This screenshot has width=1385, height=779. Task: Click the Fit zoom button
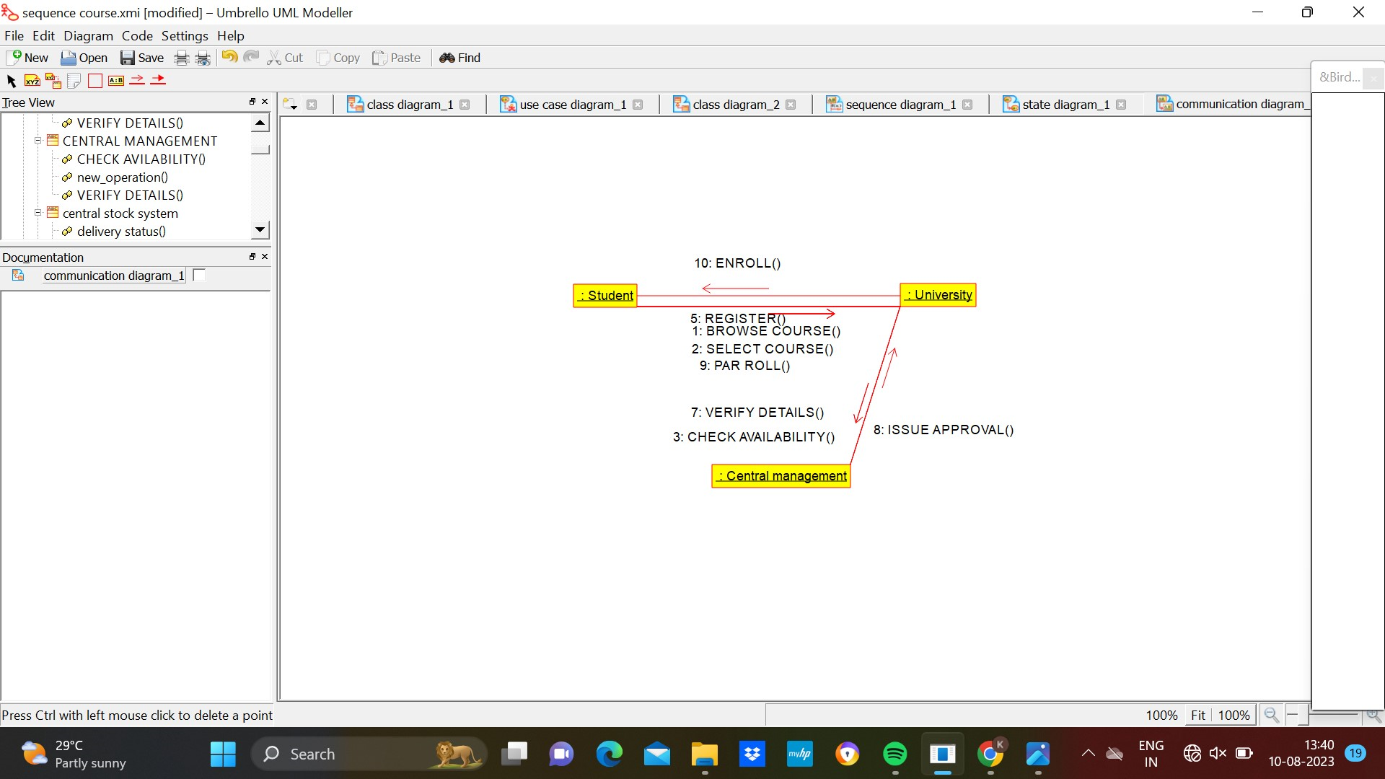[x=1197, y=715]
